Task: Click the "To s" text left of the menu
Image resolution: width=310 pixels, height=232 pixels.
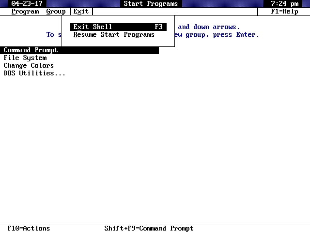Action: (52, 35)
